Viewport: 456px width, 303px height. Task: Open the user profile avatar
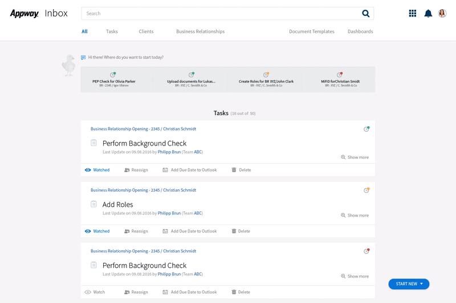tap(442, 14)
